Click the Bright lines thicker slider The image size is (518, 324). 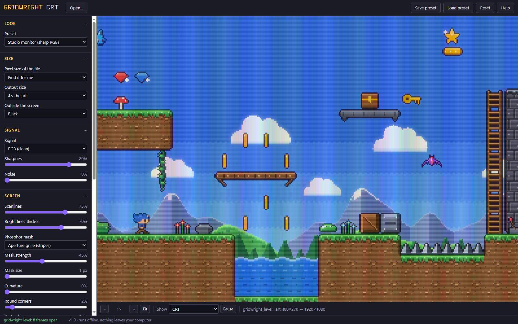pos(46,227)
